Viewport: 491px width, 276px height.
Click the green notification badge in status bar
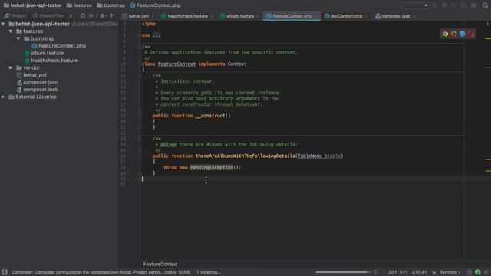pyautogui.click(x=478, y=272)
